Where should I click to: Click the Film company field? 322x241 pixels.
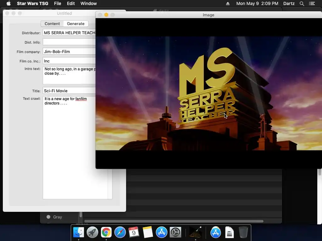tap(69, 51)
